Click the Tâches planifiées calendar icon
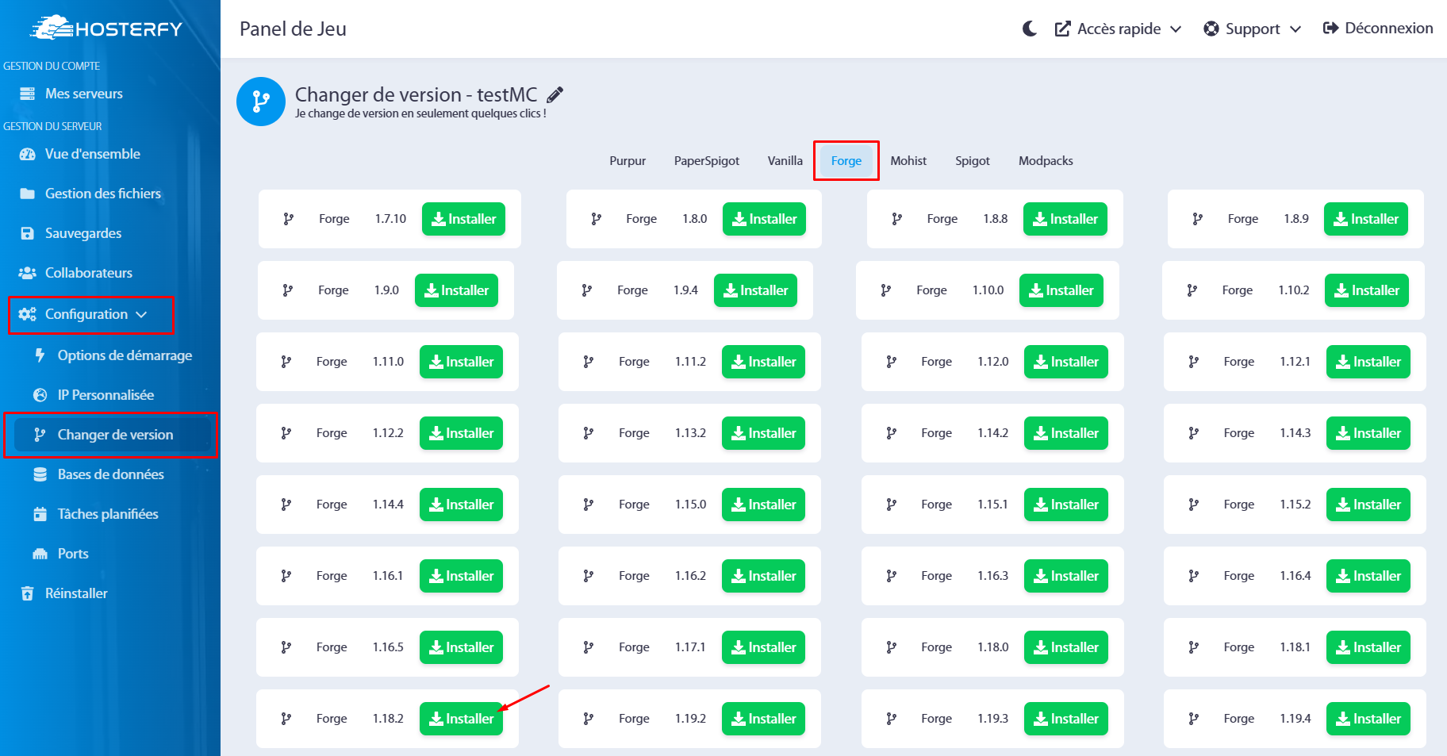The height and width of the screenshot is (756, 1447). [x=40, y=514]
